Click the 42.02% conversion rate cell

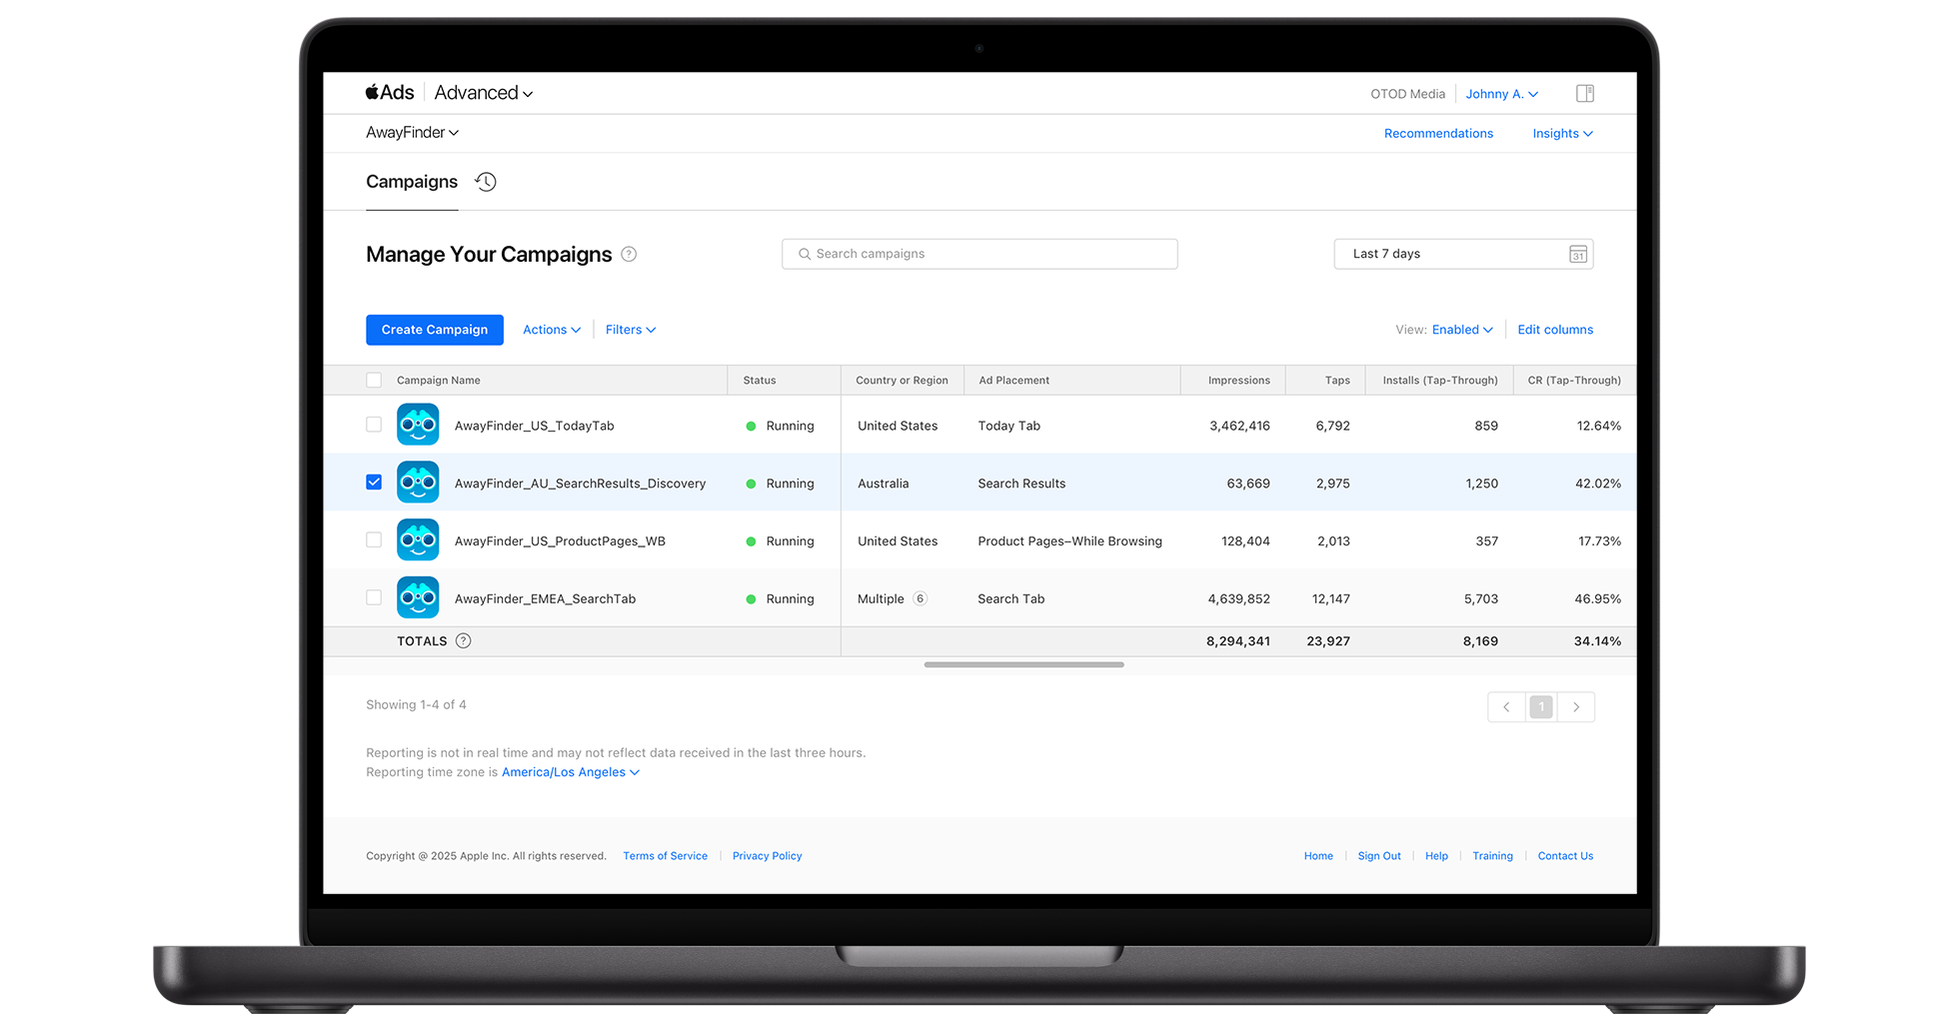tap(1598, 484)
